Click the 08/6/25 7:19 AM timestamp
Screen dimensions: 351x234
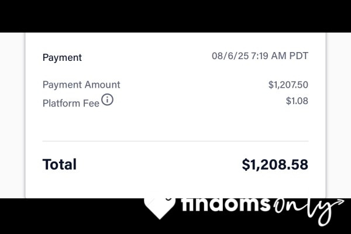[249, 56]
